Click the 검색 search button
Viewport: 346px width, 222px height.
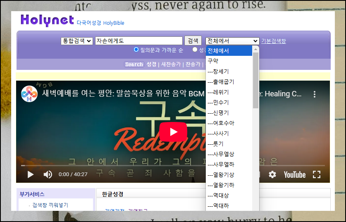193,41
